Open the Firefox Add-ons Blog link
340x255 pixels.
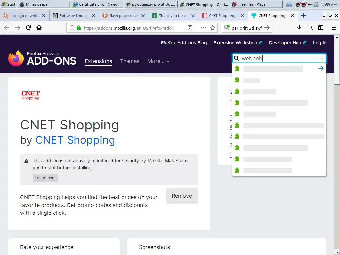pos(184,43)
